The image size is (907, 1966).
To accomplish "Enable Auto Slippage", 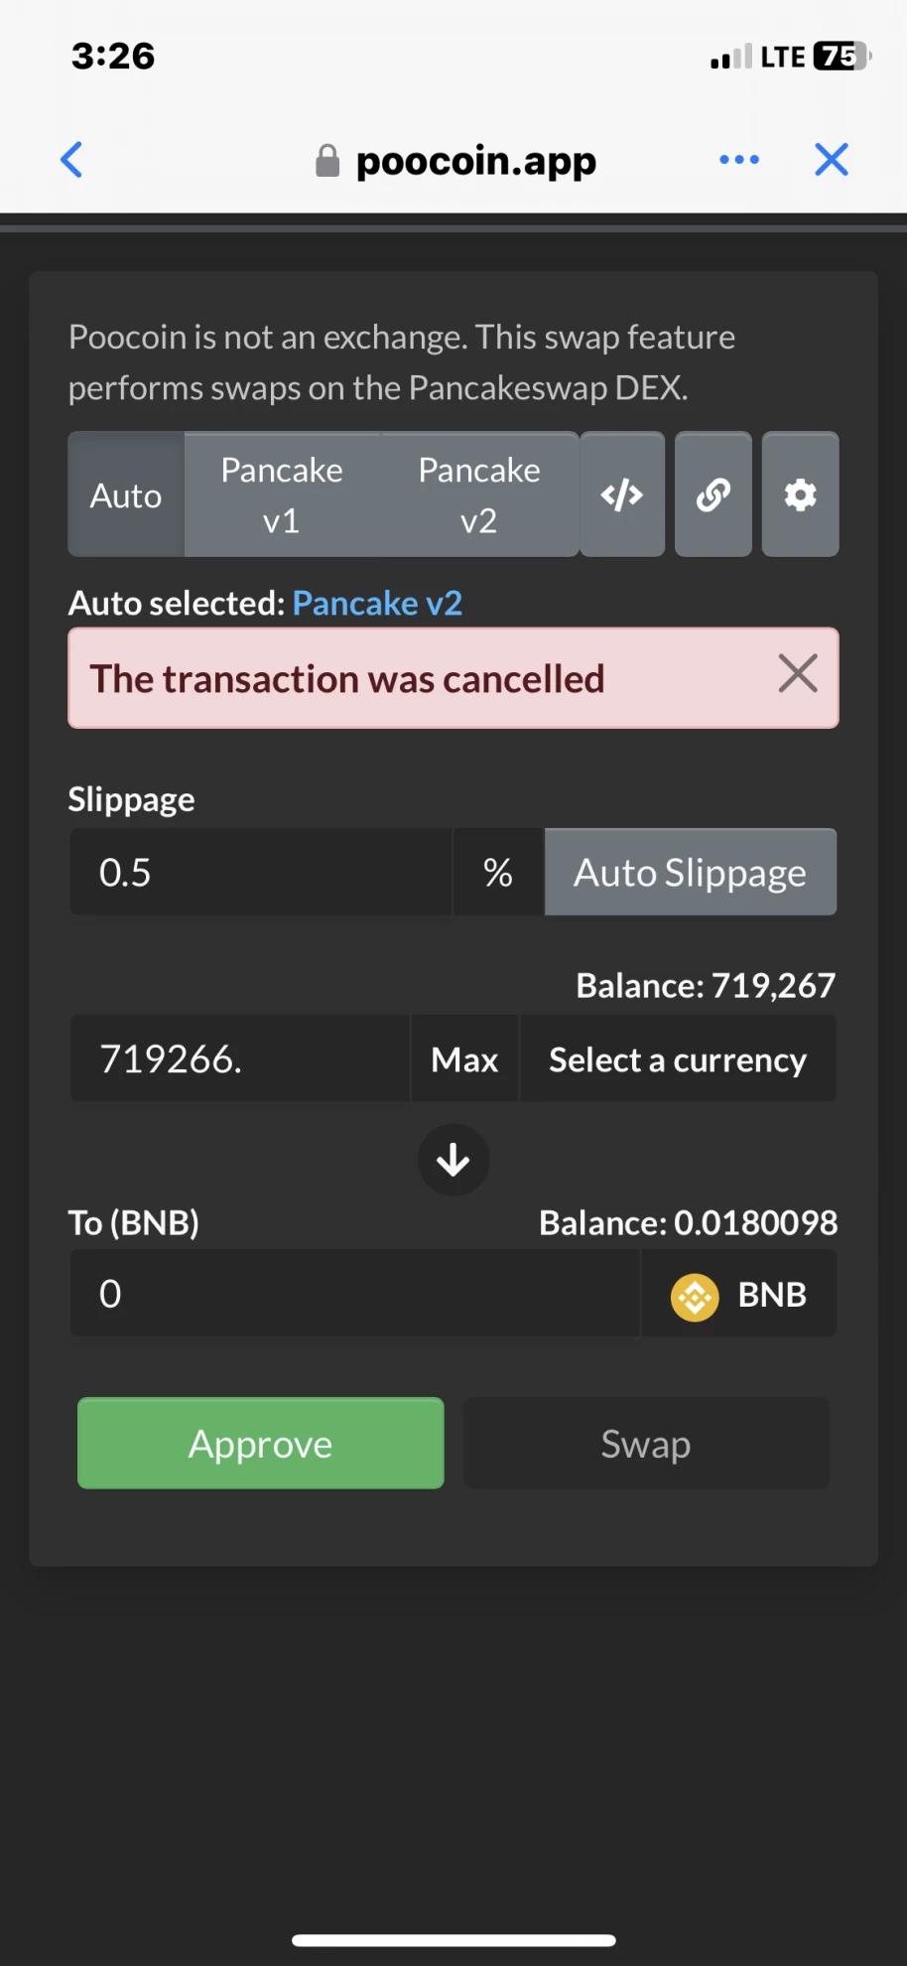I will click(691, 872).
